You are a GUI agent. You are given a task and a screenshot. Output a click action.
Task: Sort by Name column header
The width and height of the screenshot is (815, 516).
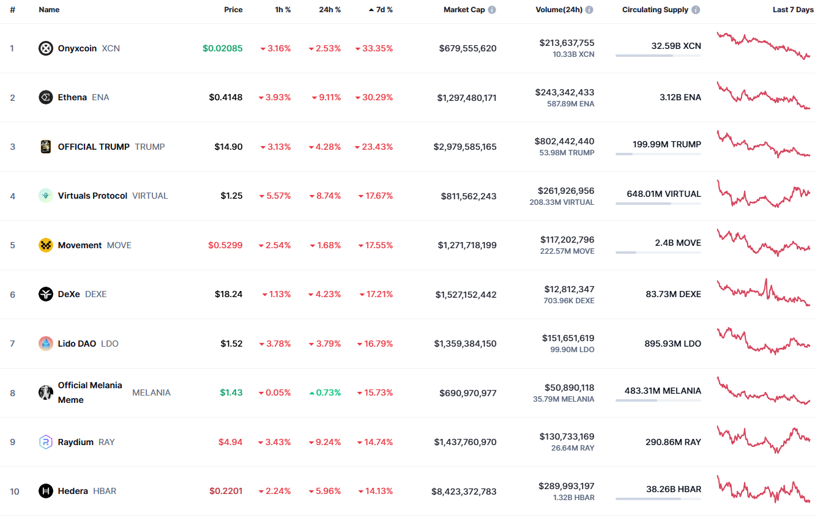pyautogui.click(x=49, y=10)
